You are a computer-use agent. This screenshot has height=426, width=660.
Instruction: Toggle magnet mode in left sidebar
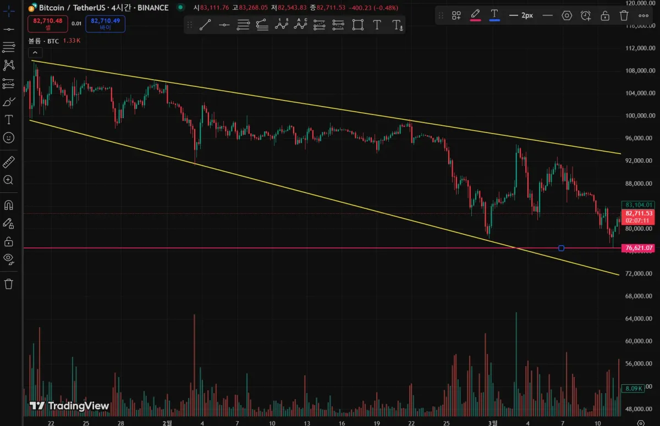pyautogui.click(x=9, y=205)
